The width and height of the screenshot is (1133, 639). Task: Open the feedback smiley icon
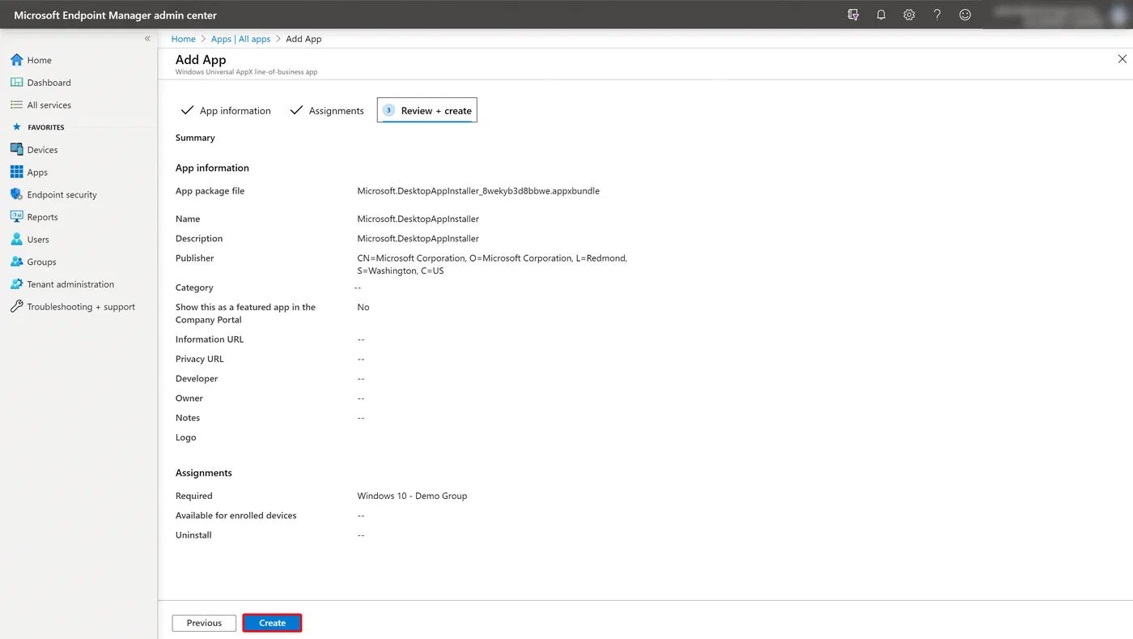tap(965, 15)
